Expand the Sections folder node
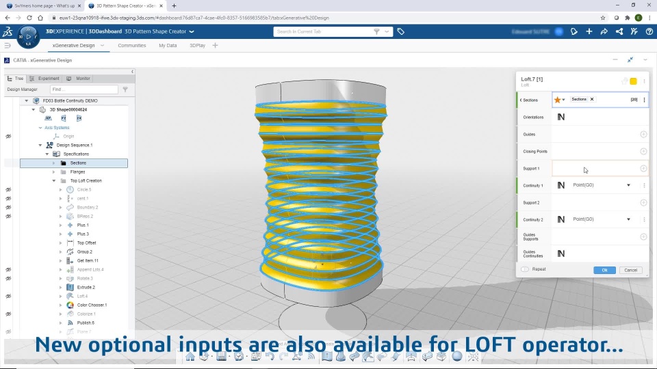 point(53,163)
